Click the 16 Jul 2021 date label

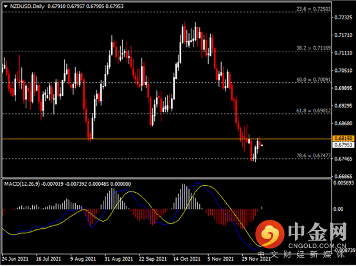[x=48, y=259]
